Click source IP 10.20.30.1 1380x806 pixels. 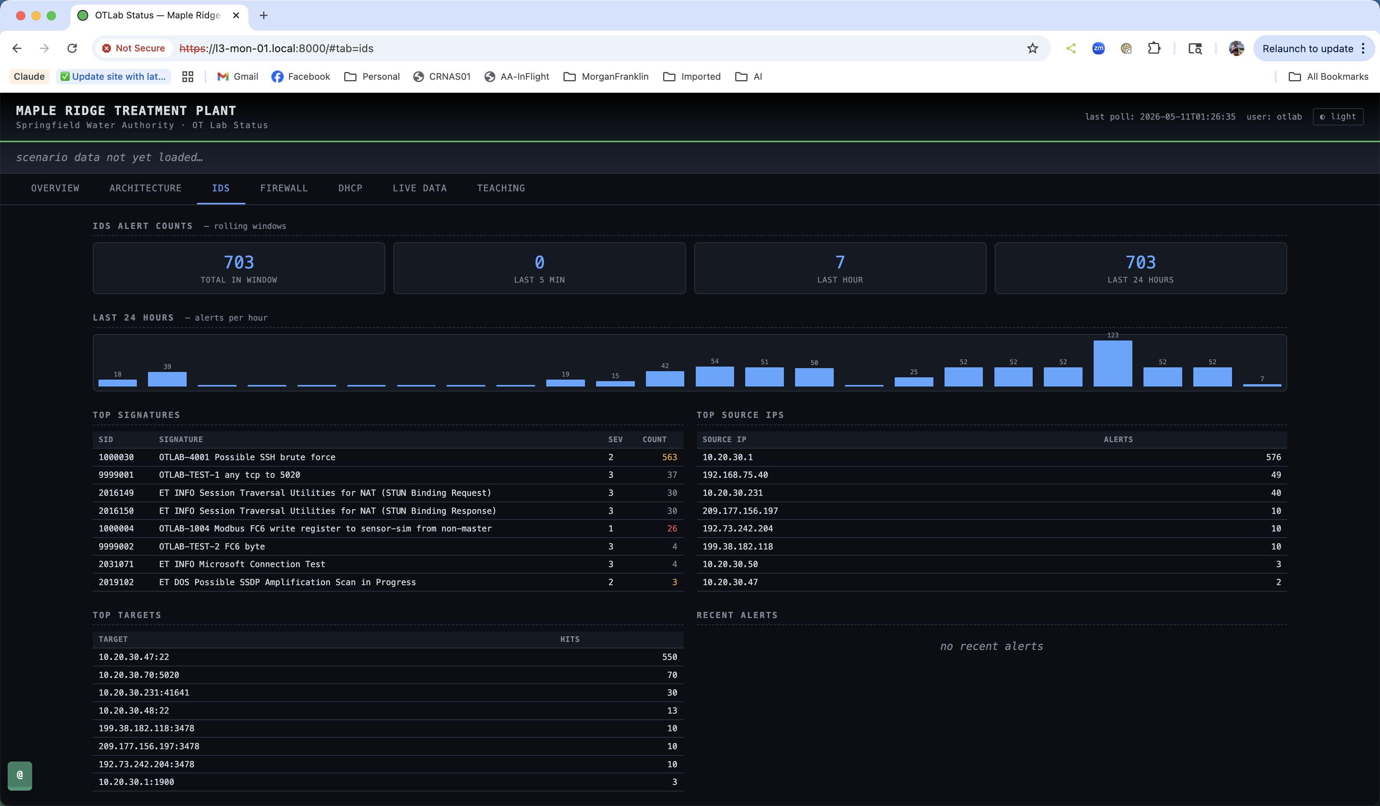[727, 457]
